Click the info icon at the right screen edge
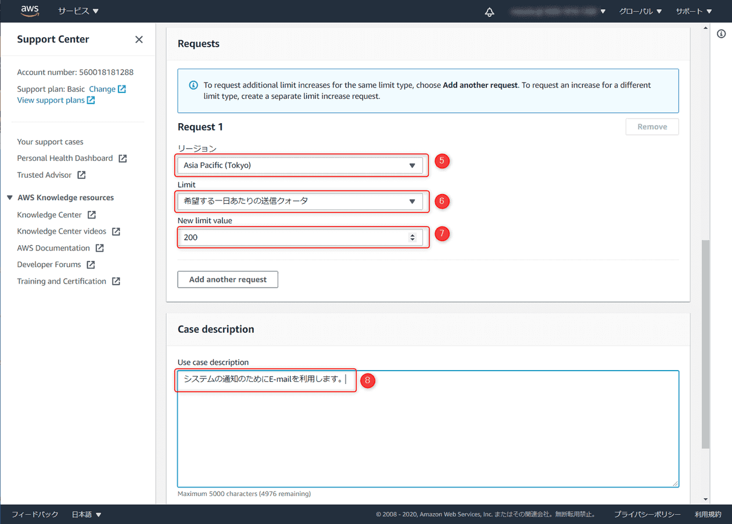 (722, 34)
